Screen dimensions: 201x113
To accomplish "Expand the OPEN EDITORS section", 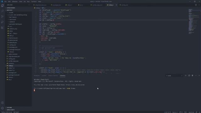I will [x=19, y=8].
